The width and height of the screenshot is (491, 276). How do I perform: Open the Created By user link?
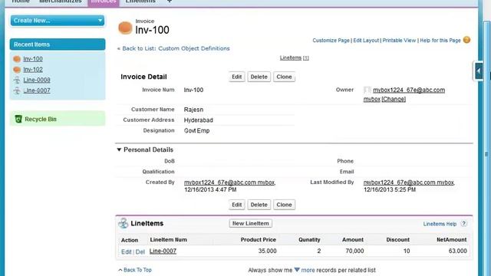point(229,182)
